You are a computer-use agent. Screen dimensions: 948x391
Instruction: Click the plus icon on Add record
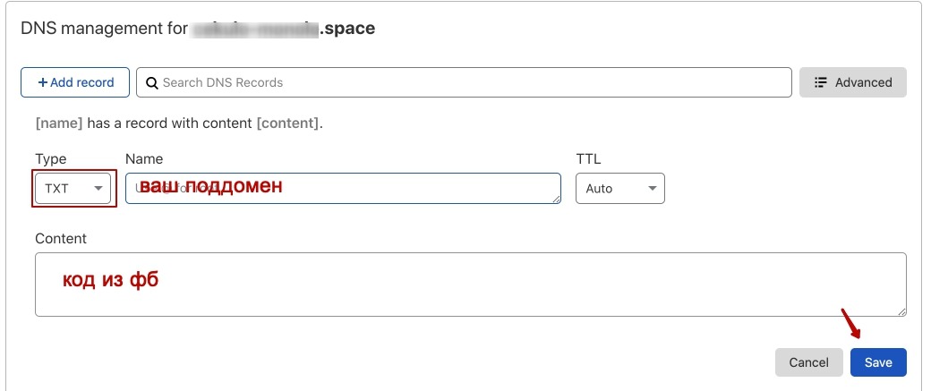pos(42,82)
